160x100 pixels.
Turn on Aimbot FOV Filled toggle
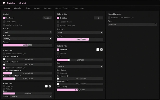pos(4,89)
